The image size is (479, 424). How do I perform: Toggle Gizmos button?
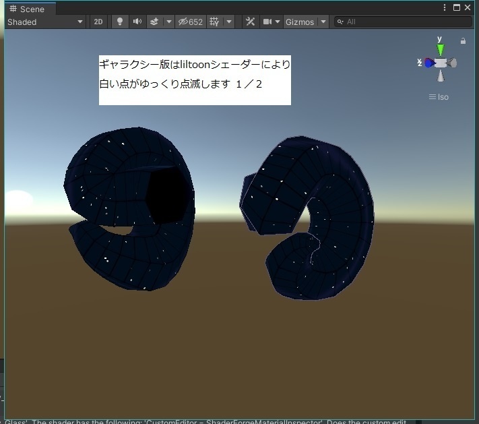coord(300,22)
